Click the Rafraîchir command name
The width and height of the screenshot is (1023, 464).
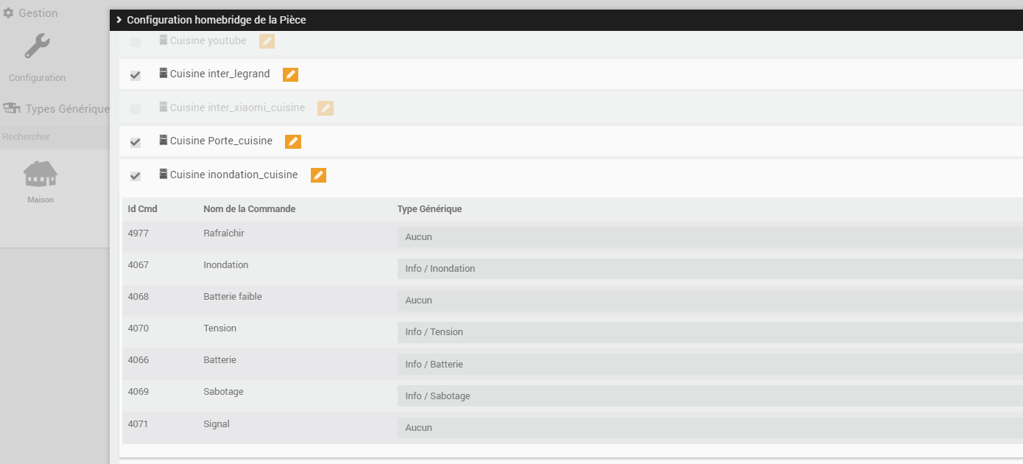tap(224, 233)
